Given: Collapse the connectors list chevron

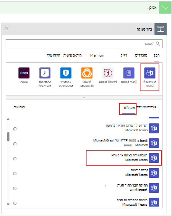Looking at the screenshot, I should tap(84, 97).
